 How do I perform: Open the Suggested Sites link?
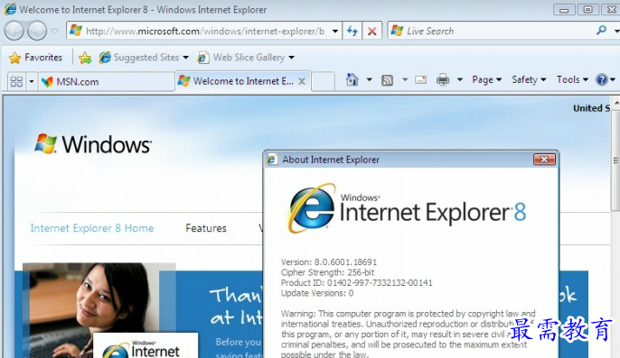pos(139,58)
